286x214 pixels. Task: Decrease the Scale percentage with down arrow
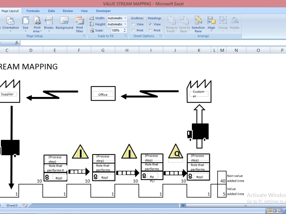125,31
